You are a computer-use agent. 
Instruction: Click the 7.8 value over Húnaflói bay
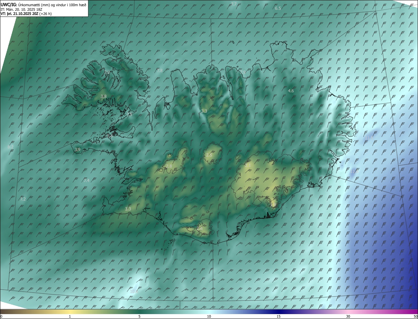coord(160,70)
